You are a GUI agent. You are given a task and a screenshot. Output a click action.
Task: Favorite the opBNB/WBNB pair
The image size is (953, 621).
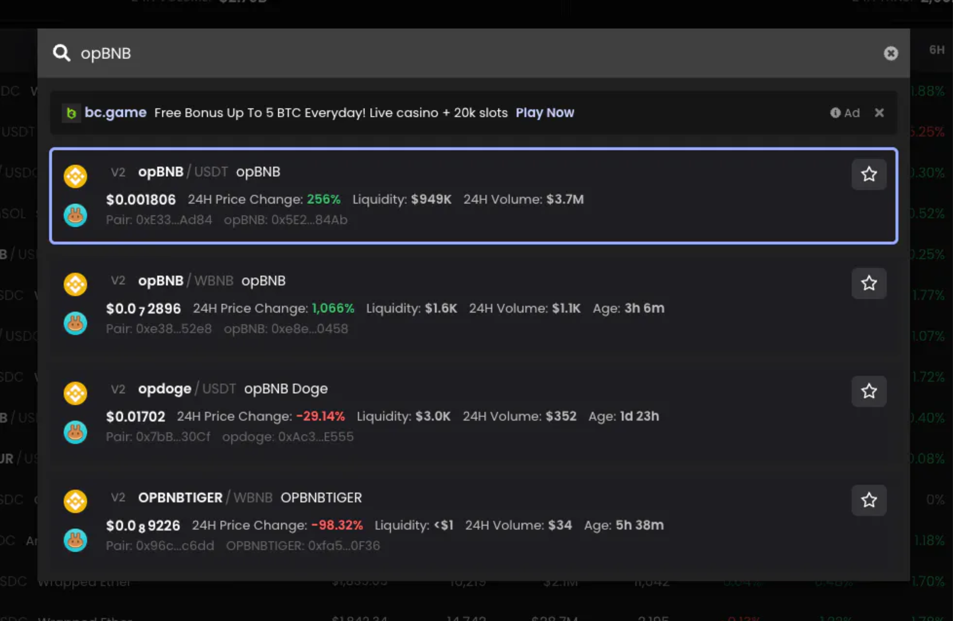[x=868, y=283]
